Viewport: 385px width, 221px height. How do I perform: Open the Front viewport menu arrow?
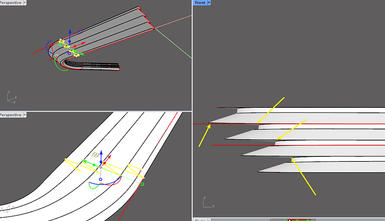point(209,3)
